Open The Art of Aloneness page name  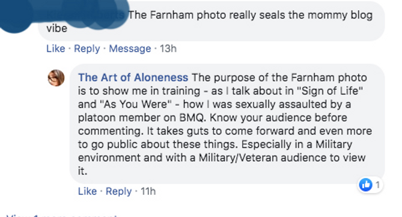point(133,78)
